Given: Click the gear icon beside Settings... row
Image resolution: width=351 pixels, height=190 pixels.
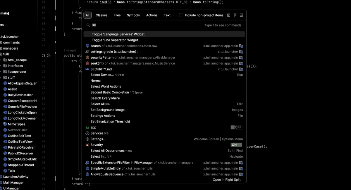Looking at the screenshot, I should (x=87, y=139).
